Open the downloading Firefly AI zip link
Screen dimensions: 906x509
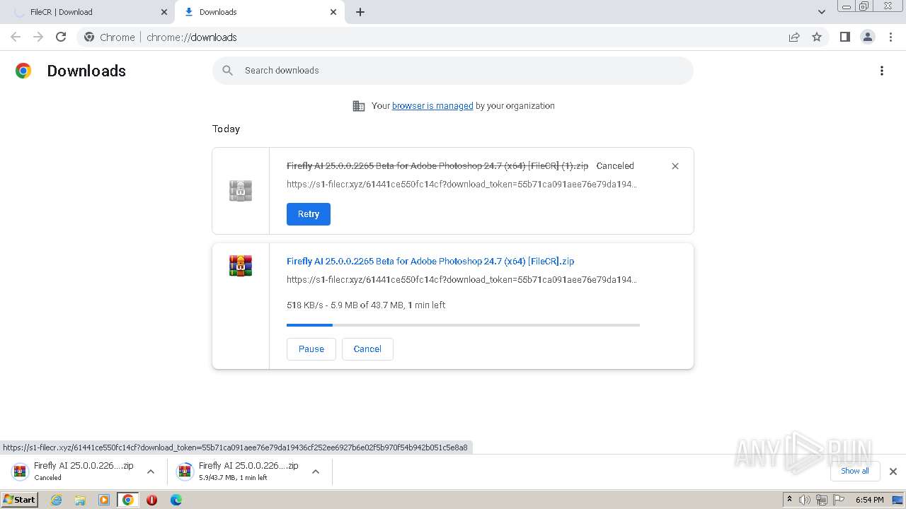click(x=430, y=262)
